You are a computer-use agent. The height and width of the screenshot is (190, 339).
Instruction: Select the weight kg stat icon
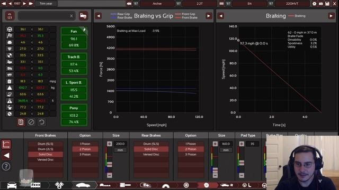(10, 88)
